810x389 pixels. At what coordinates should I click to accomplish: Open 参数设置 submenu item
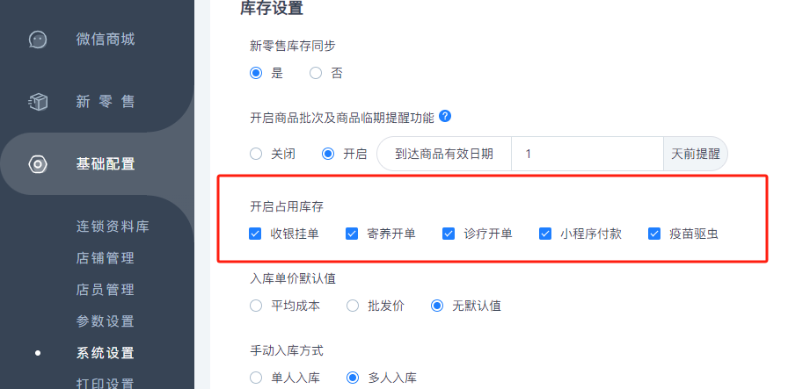pyautogui.click(x=106, y=321)
